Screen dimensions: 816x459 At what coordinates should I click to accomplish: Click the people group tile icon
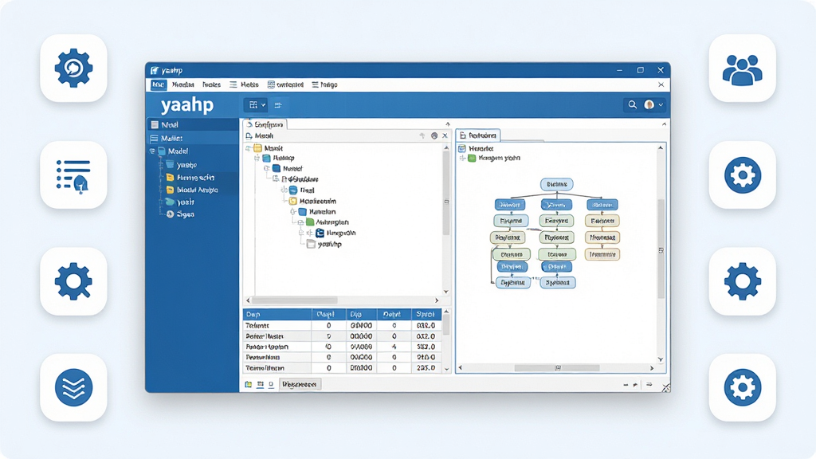[x=743, y=69]
